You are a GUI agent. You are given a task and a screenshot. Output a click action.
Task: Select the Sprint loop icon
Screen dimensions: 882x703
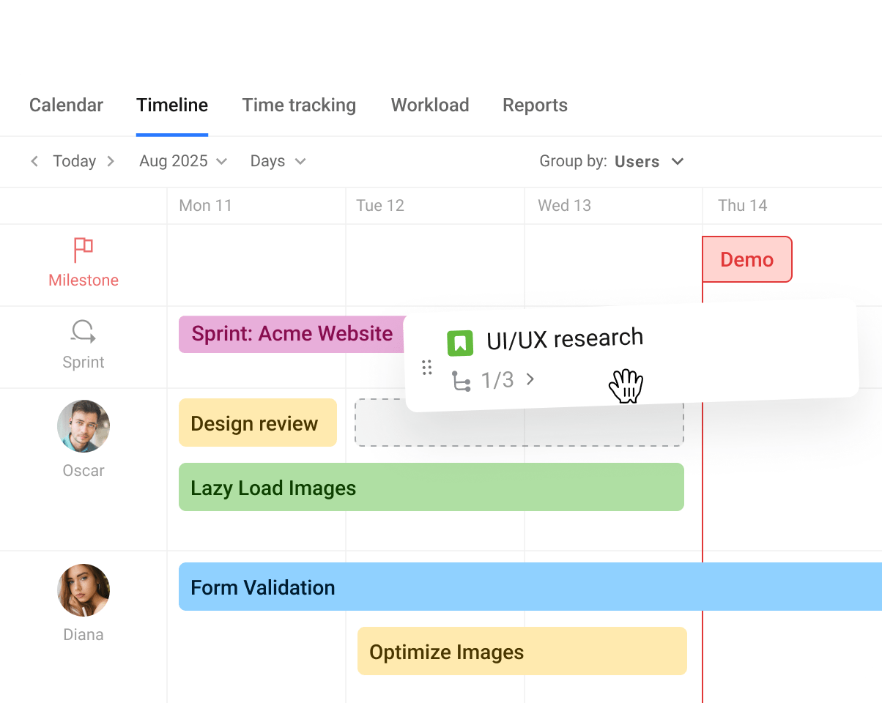tap(83, 331)
